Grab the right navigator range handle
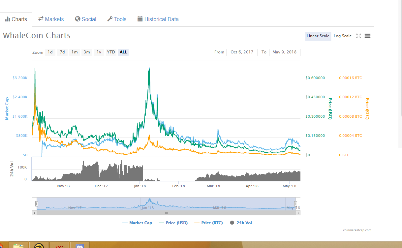Screen dimensions: 402x248 [x=296, y=203]
